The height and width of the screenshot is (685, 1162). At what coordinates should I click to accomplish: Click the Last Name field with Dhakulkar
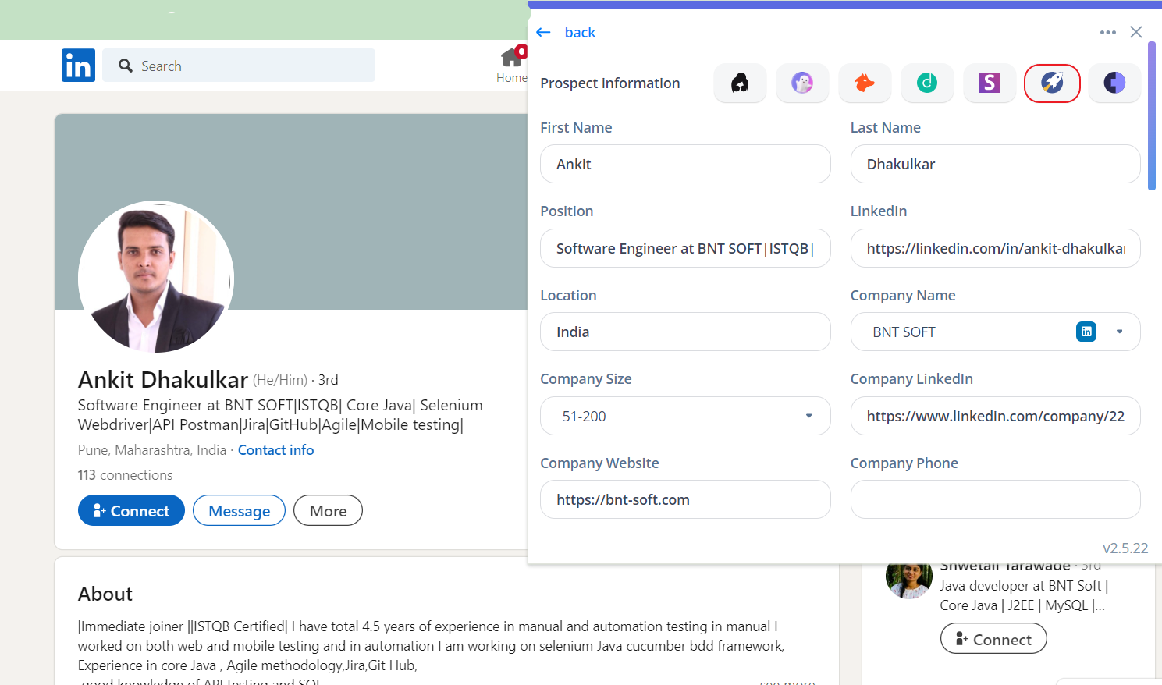[995, 164]
